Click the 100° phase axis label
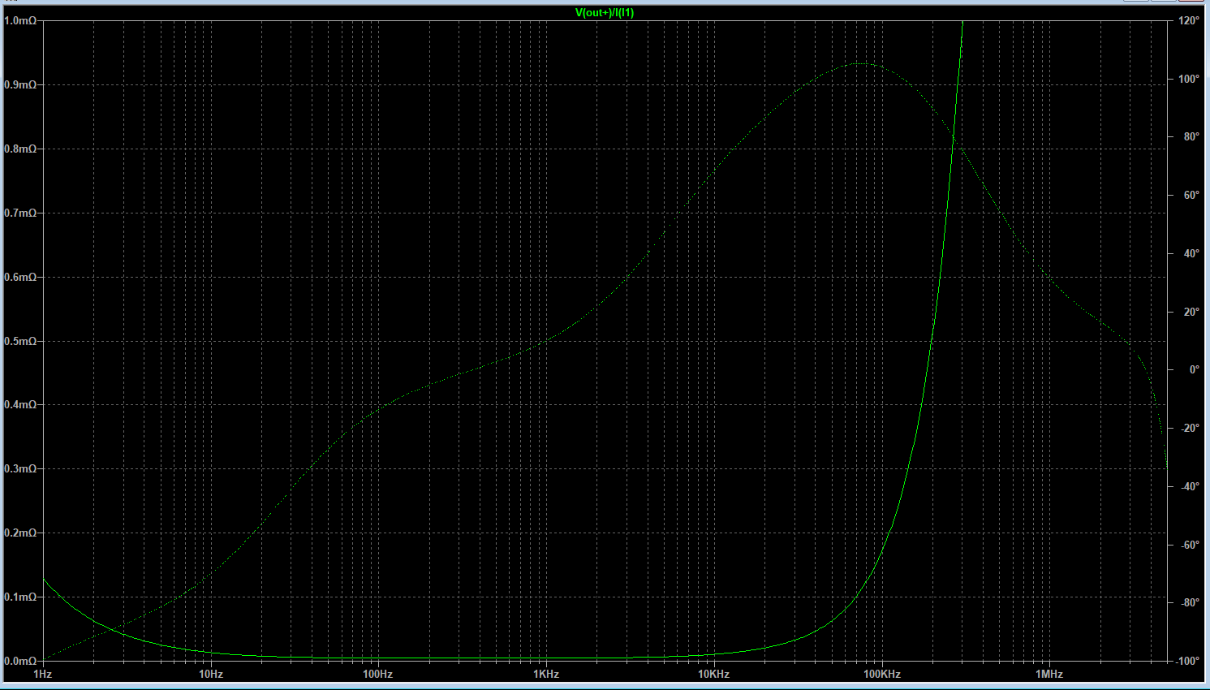 (1189, 79)
